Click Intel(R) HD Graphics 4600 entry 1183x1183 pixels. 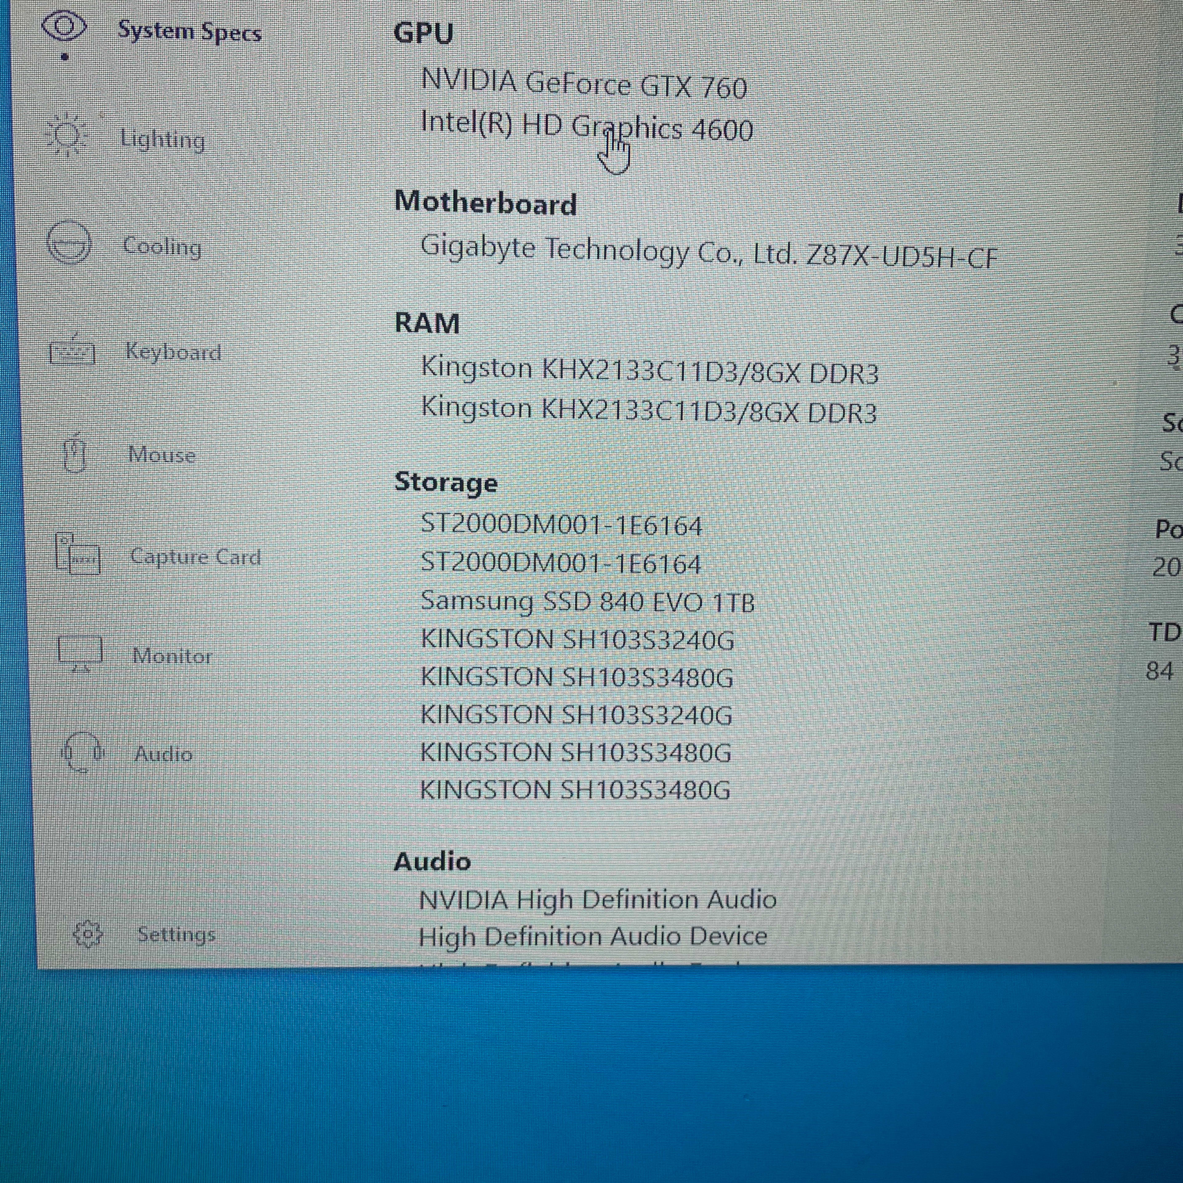(x=587, y=126)
